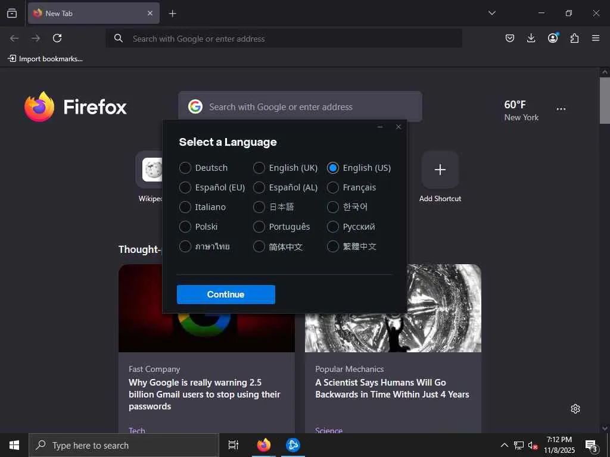
Task: Click the taskbar search box
Action: click(x=124, y=445)
